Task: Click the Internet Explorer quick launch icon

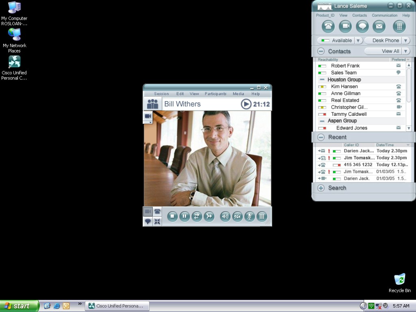Action: 57,306
